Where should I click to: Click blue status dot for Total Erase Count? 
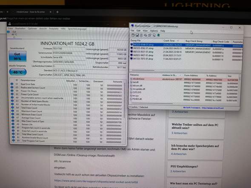click(12, 108)
